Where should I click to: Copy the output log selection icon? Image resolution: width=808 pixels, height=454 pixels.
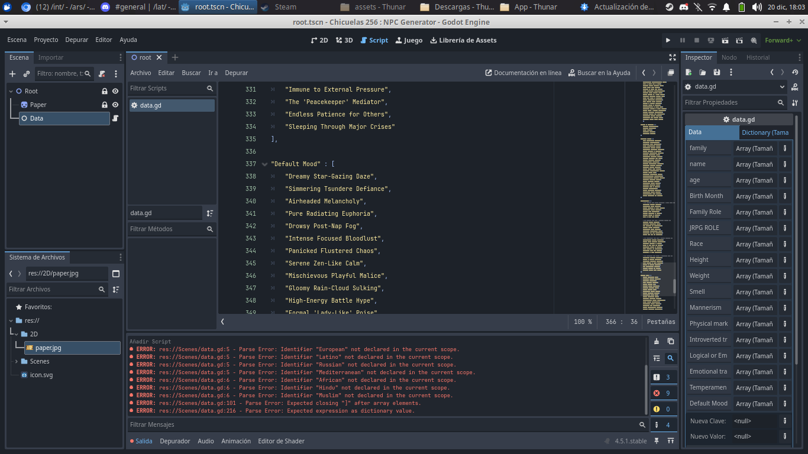tap(671, 341)
